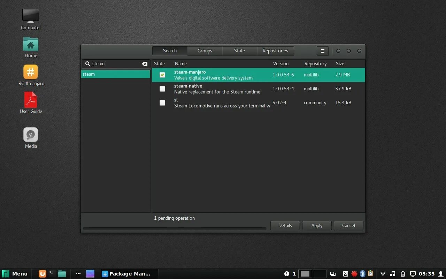
Task: Click the 37.9 kB size cell
Action: pyautogui.click(x=343, y=89)
